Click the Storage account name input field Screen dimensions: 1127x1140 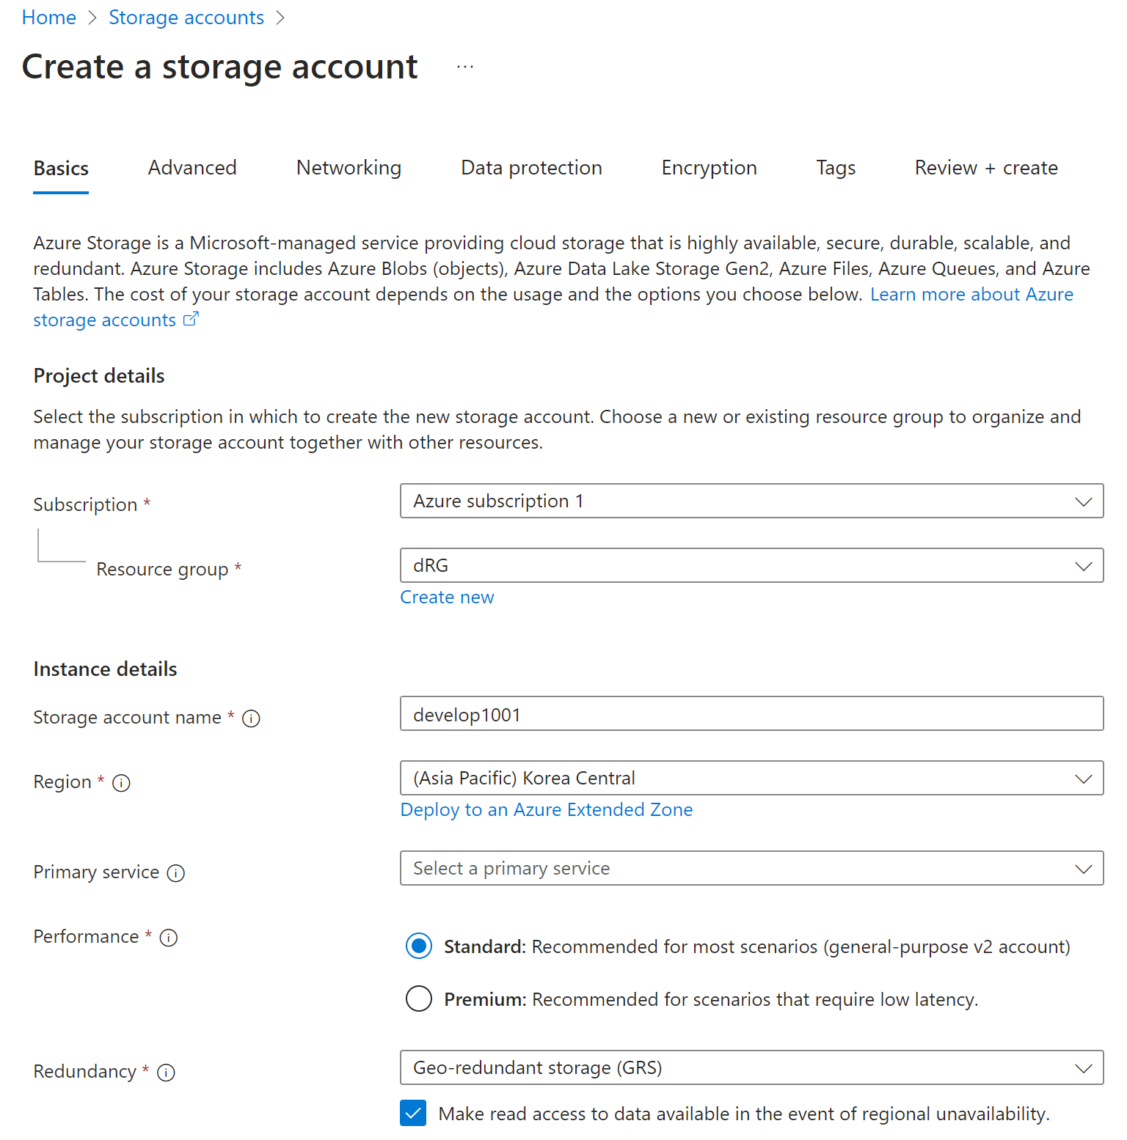[751, 714]
